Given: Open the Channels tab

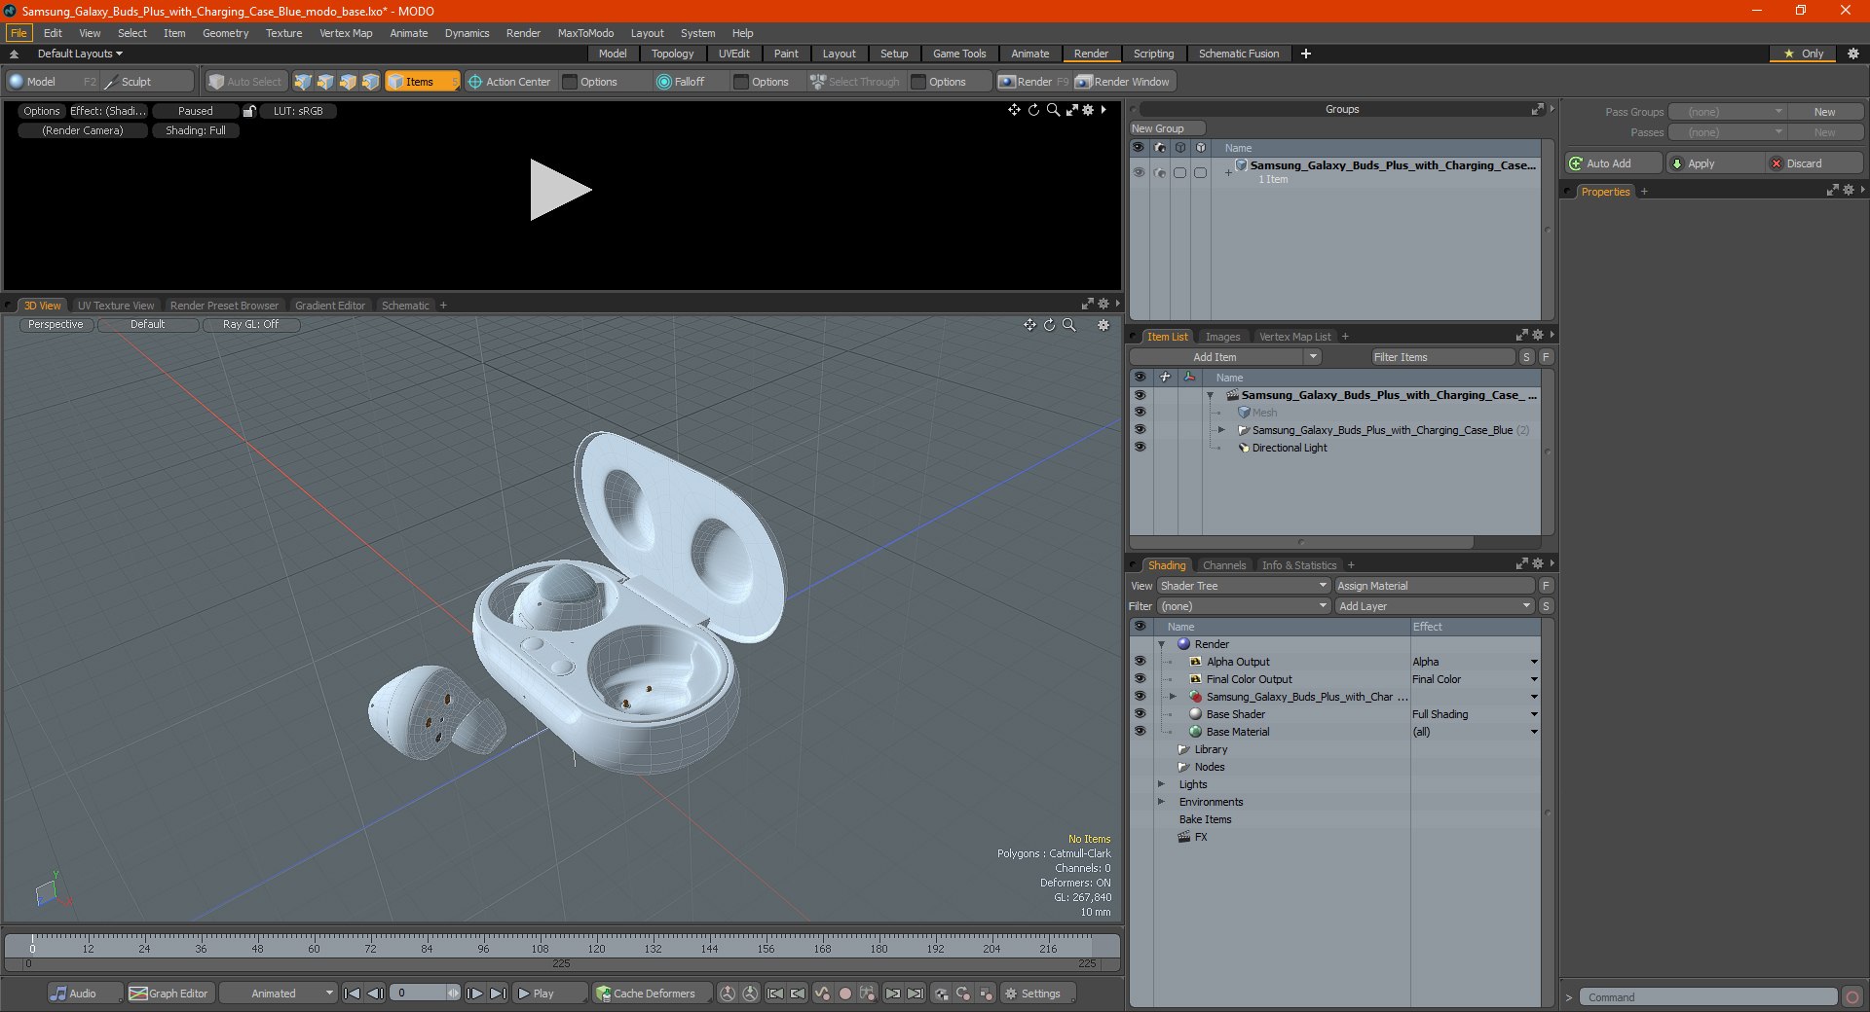Looking at the screenshot, I should click(x=1224, y=565).
